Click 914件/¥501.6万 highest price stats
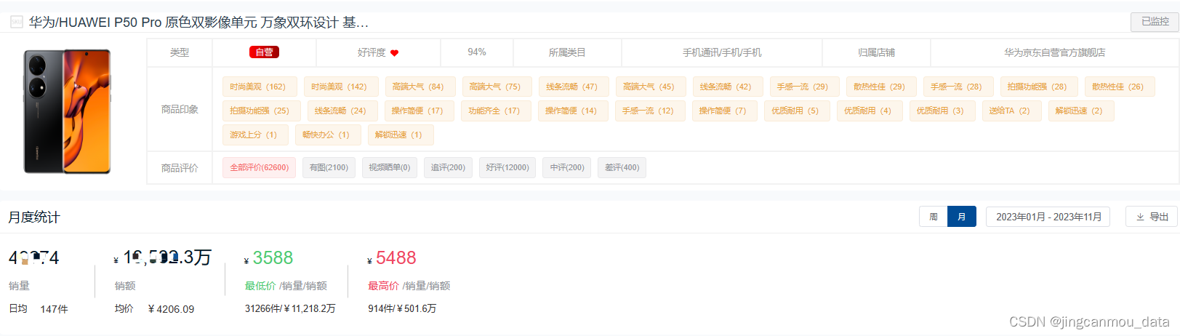The width and height of the screenshot is (1180, 336). pos(402,308)
